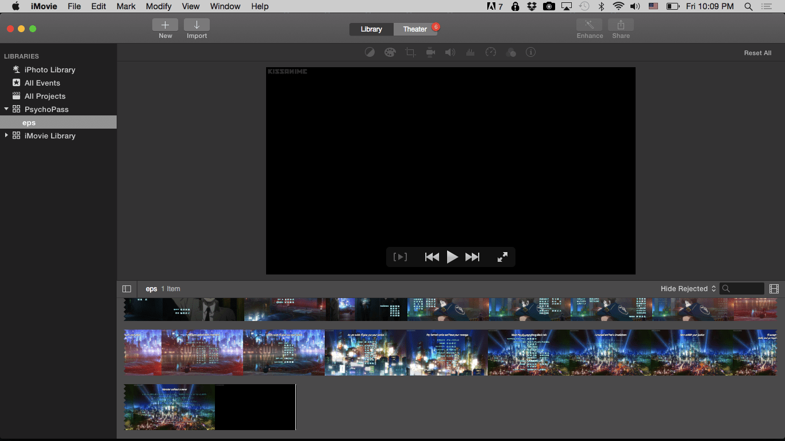
Task: Show the clip Info panel
Action: pyautogui.click(x=530, y=52)
